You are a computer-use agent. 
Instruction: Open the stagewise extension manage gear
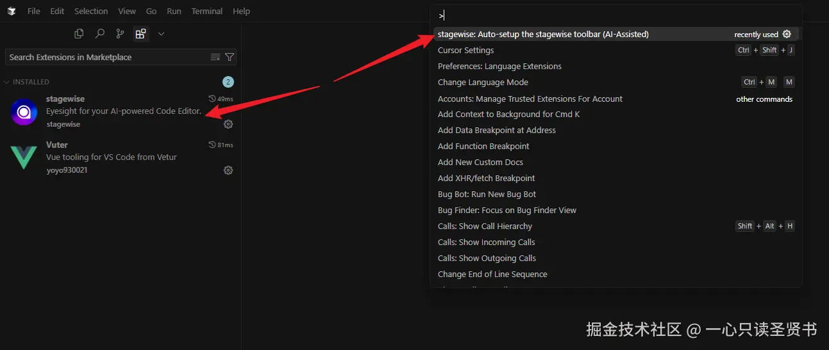pyautogui.click(x=228, y=124)
